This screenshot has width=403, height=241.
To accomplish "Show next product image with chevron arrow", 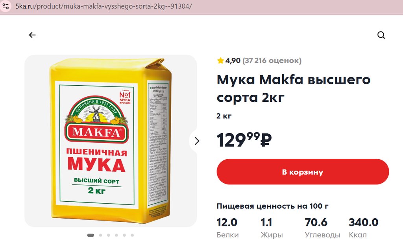I will pyautogui.click(x=197, y=141).
